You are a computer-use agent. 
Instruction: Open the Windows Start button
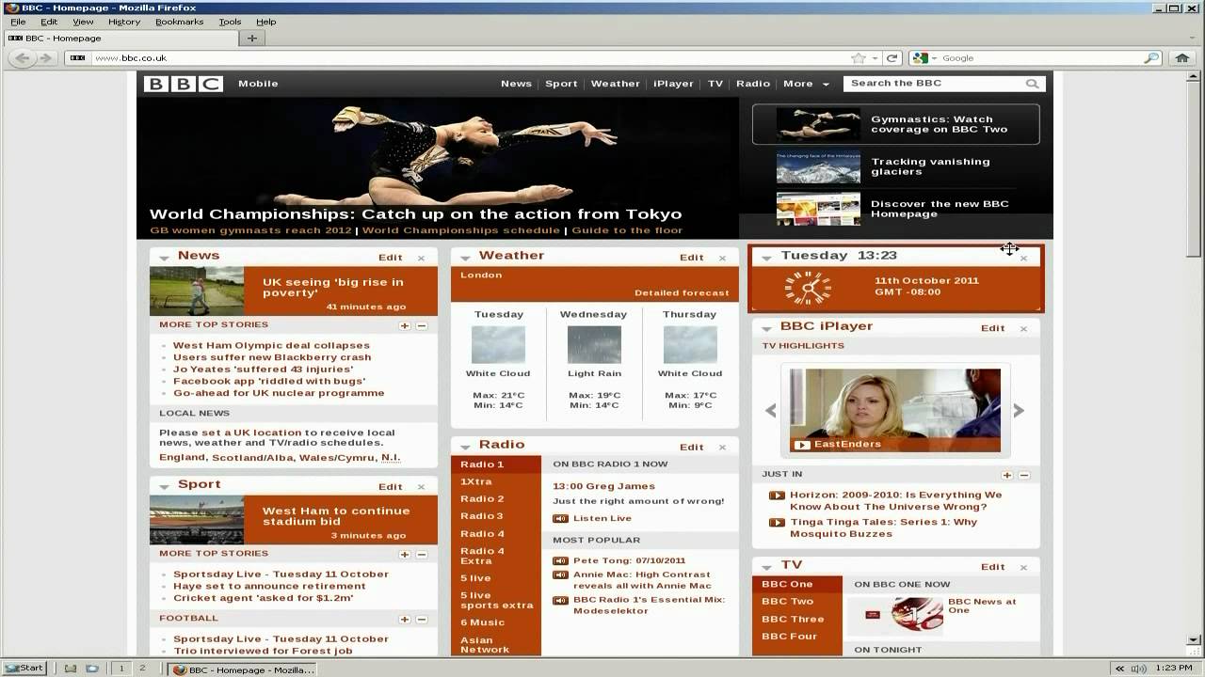click(x=24, y=669)
